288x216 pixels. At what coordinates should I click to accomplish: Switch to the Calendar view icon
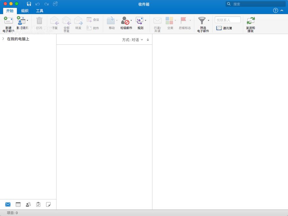pyautogui.click(x=18, y=204)
